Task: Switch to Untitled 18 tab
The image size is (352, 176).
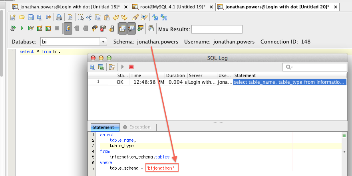Action: 70,7
